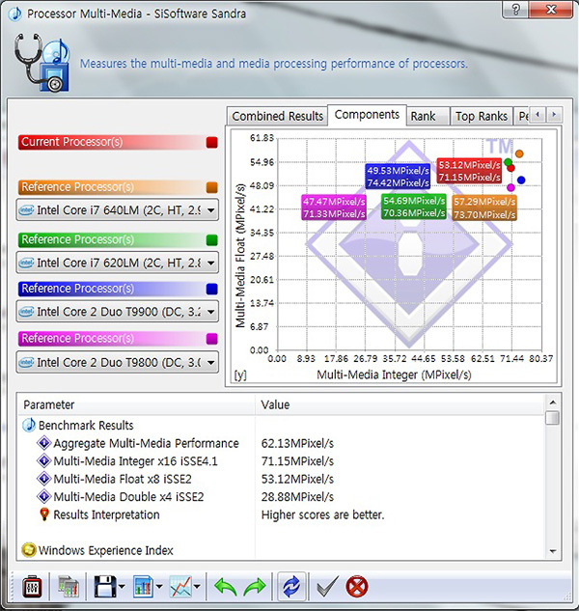The image size is (579, 611).
Task: Click the green 54.69MPixel/s chart label
Action: pyautogui.click(x=414, y=207)
